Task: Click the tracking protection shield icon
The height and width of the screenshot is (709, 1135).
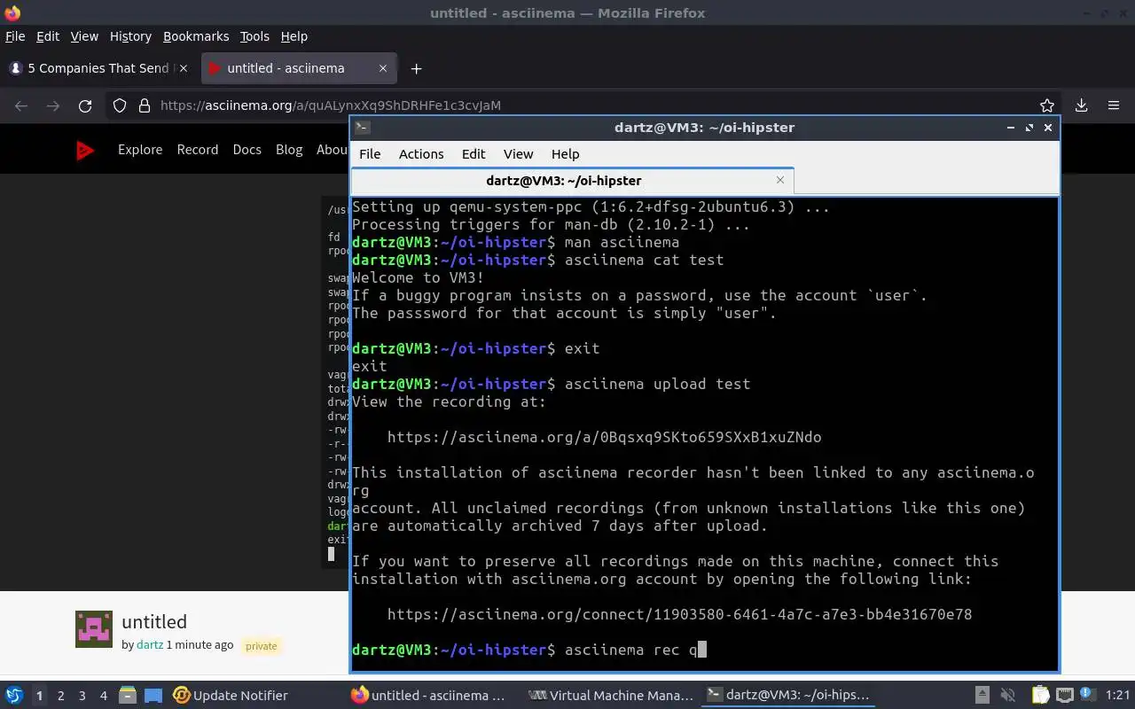Action: [120, 105]
